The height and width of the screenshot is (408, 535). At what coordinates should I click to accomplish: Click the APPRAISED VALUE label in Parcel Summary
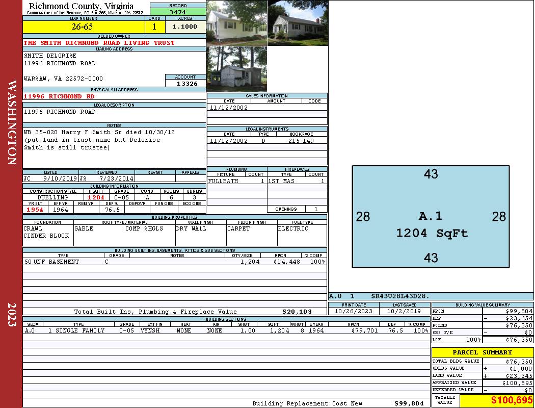[x=454, y=382]
